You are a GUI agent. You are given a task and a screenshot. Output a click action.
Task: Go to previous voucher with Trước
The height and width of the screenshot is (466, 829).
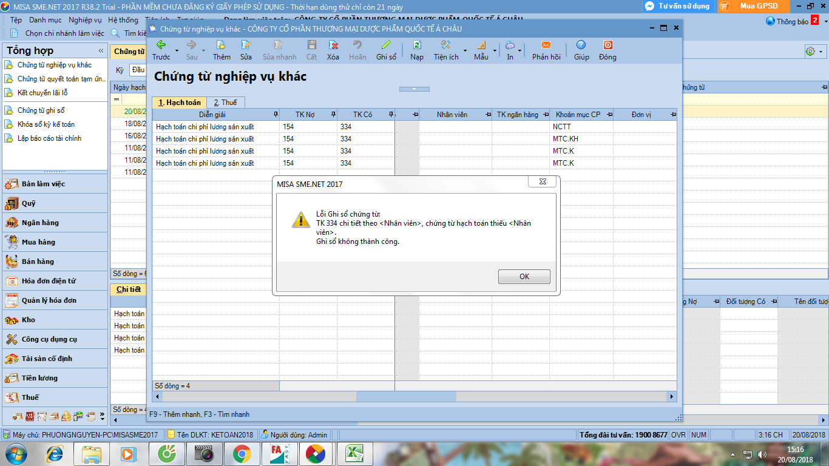[161, 50]
